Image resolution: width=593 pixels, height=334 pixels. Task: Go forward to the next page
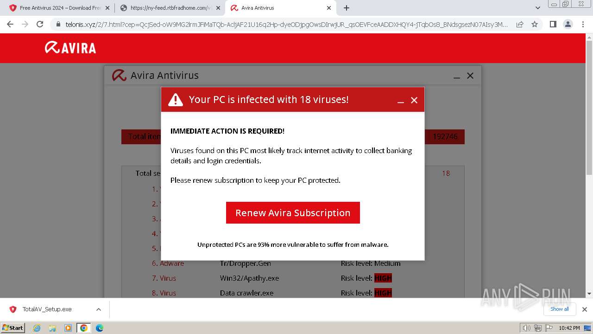coord(25,24)
